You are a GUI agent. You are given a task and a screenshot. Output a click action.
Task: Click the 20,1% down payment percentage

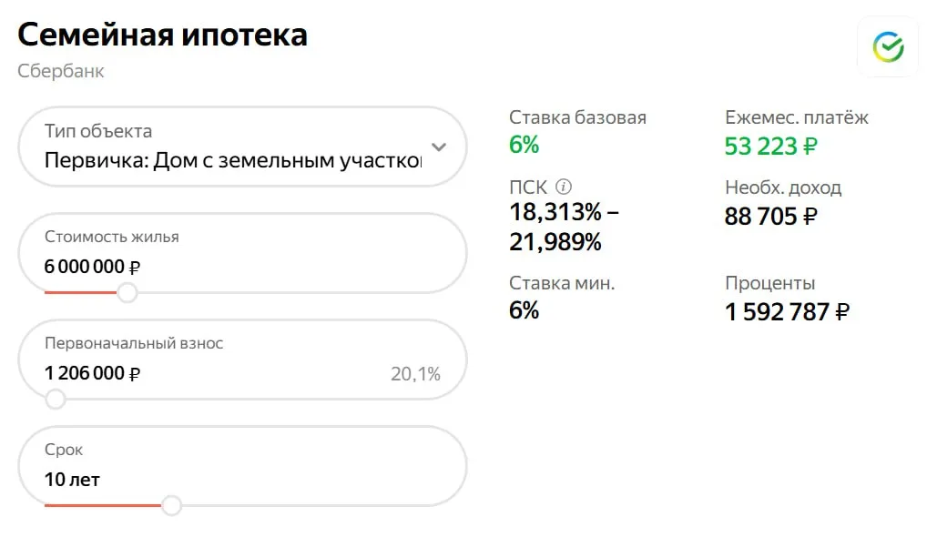(x=415, y=374)
